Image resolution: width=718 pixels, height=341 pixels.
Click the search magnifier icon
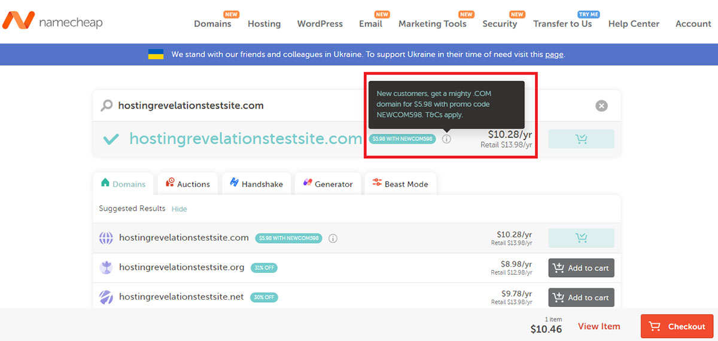[107, 106]
